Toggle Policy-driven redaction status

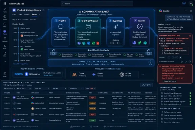point(190,99)
